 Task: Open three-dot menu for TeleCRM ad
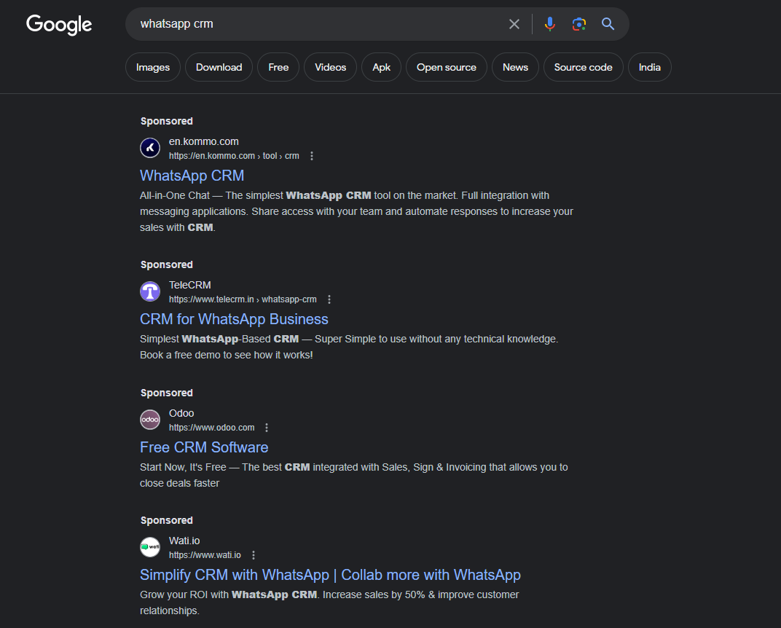(x=329, y=299)
